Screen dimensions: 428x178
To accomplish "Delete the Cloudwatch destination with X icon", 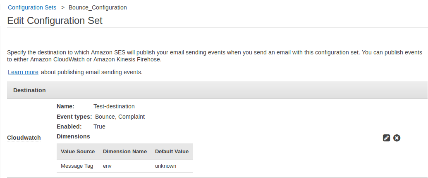I will 397,138.
